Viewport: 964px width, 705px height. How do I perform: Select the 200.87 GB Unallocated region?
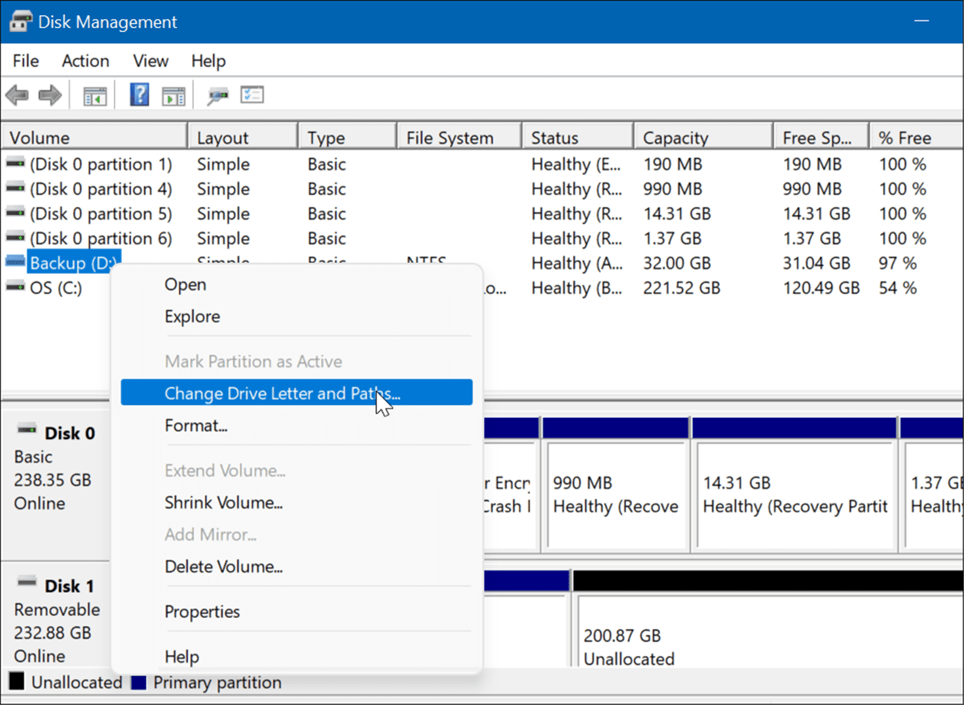[x=753, y=632]
